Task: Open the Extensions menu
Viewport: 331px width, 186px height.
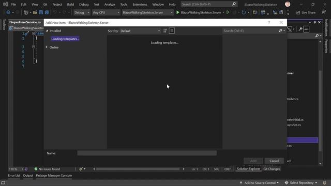Action: (x=140, y=4)
